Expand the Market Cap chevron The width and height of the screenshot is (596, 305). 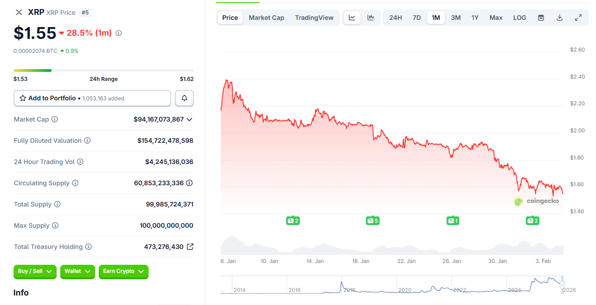pos(189,119)
